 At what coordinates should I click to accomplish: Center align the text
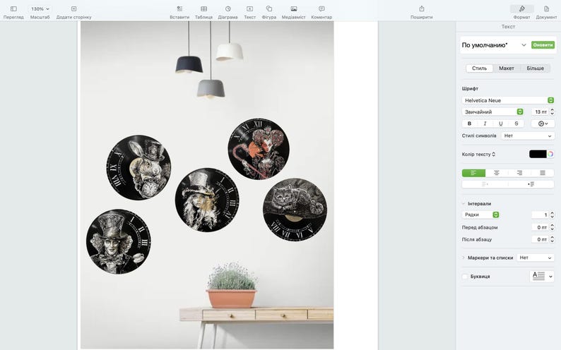(x=497, y=173)
